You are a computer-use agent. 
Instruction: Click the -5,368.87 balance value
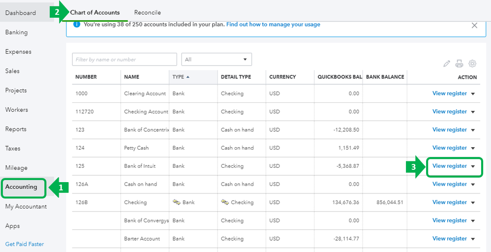(347, 166)
